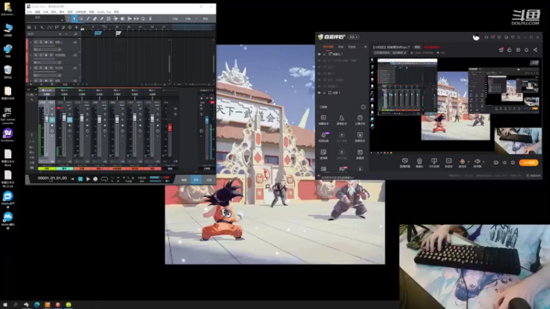This screenshot has width=550, height=309.
Task: Click the Mix view button in Studio One
Action: tap(196, 180)
